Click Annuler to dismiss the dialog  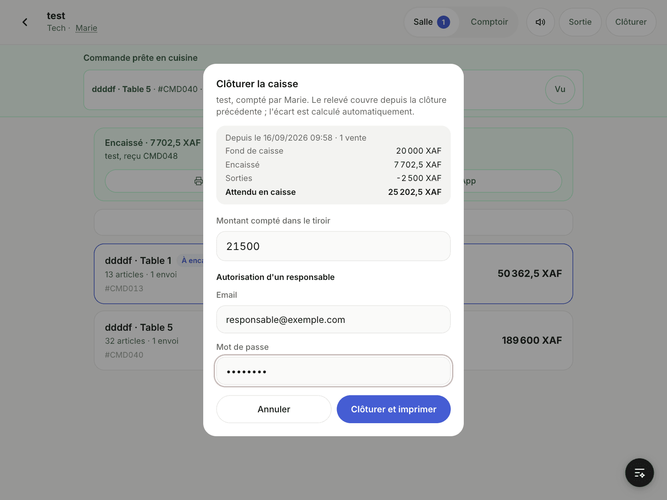pyautogui.click(x=274, y=409)
